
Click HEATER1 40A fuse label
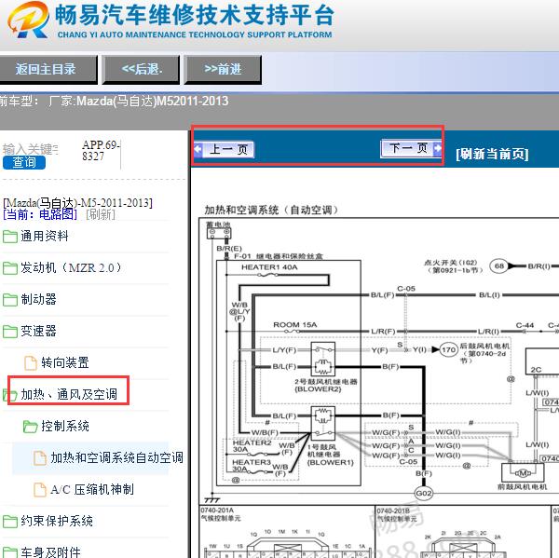(x=269, y=267)
